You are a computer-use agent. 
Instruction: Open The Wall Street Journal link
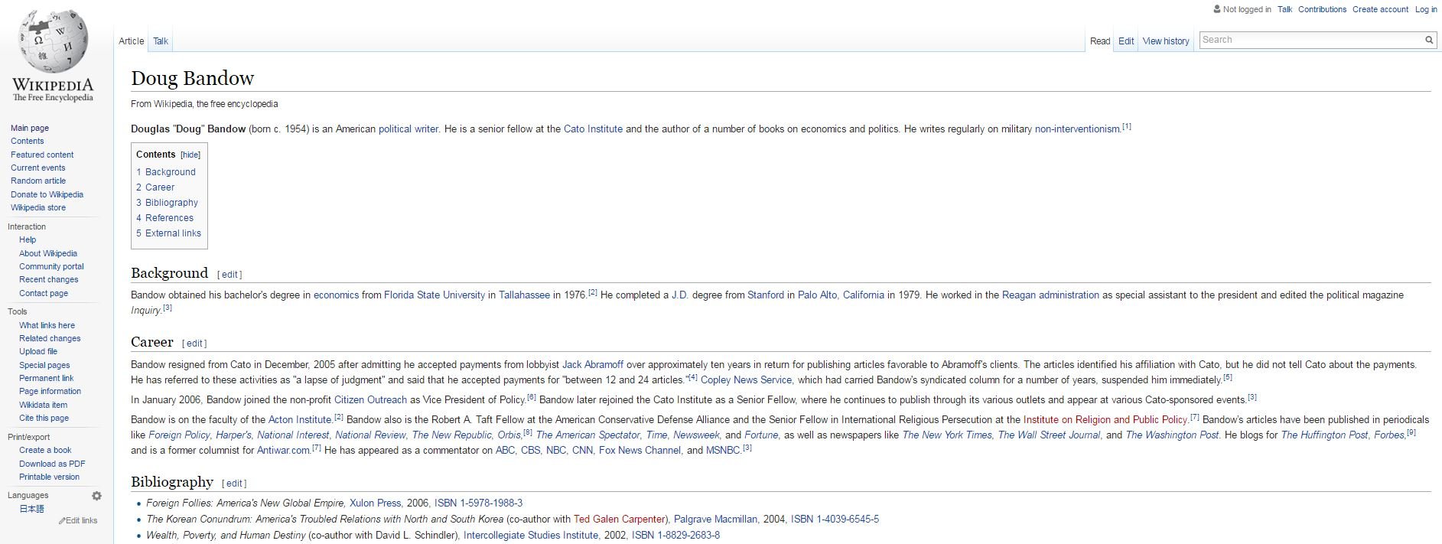(x=1050, y=435)
